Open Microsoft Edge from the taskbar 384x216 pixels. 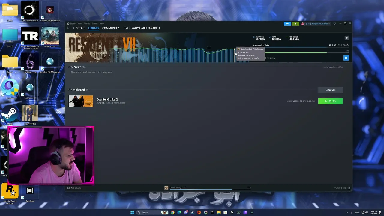coord(179,212)
